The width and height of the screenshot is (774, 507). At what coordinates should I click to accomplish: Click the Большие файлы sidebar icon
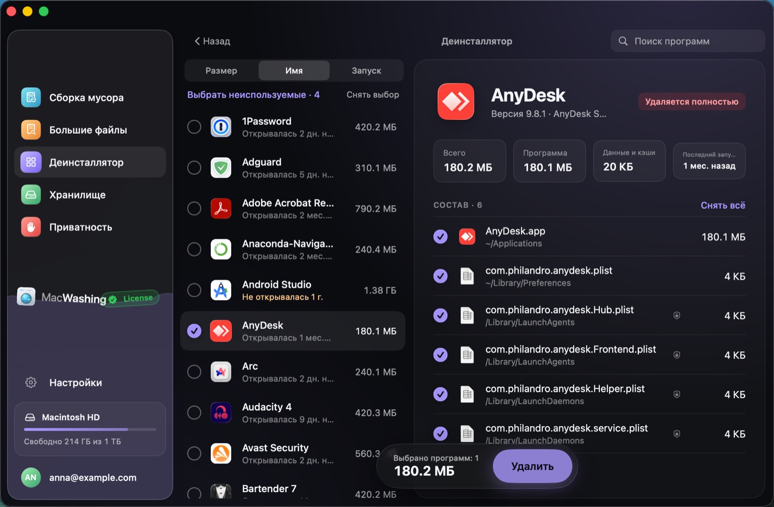tap(31, 130)
